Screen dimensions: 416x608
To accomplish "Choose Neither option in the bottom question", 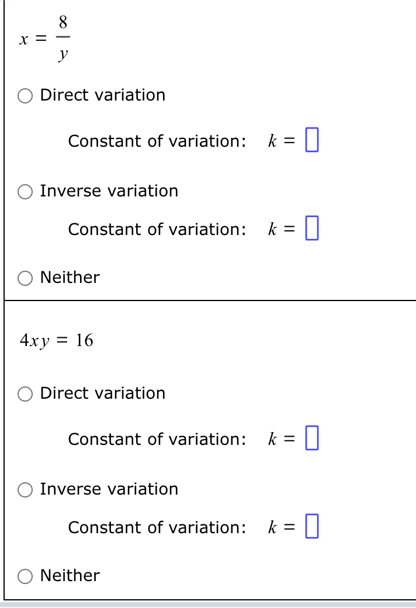I will (x=26, y=576).
